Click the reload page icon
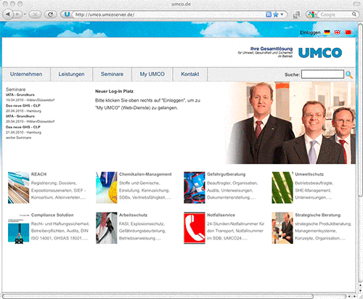 click(x=50, y=15)
